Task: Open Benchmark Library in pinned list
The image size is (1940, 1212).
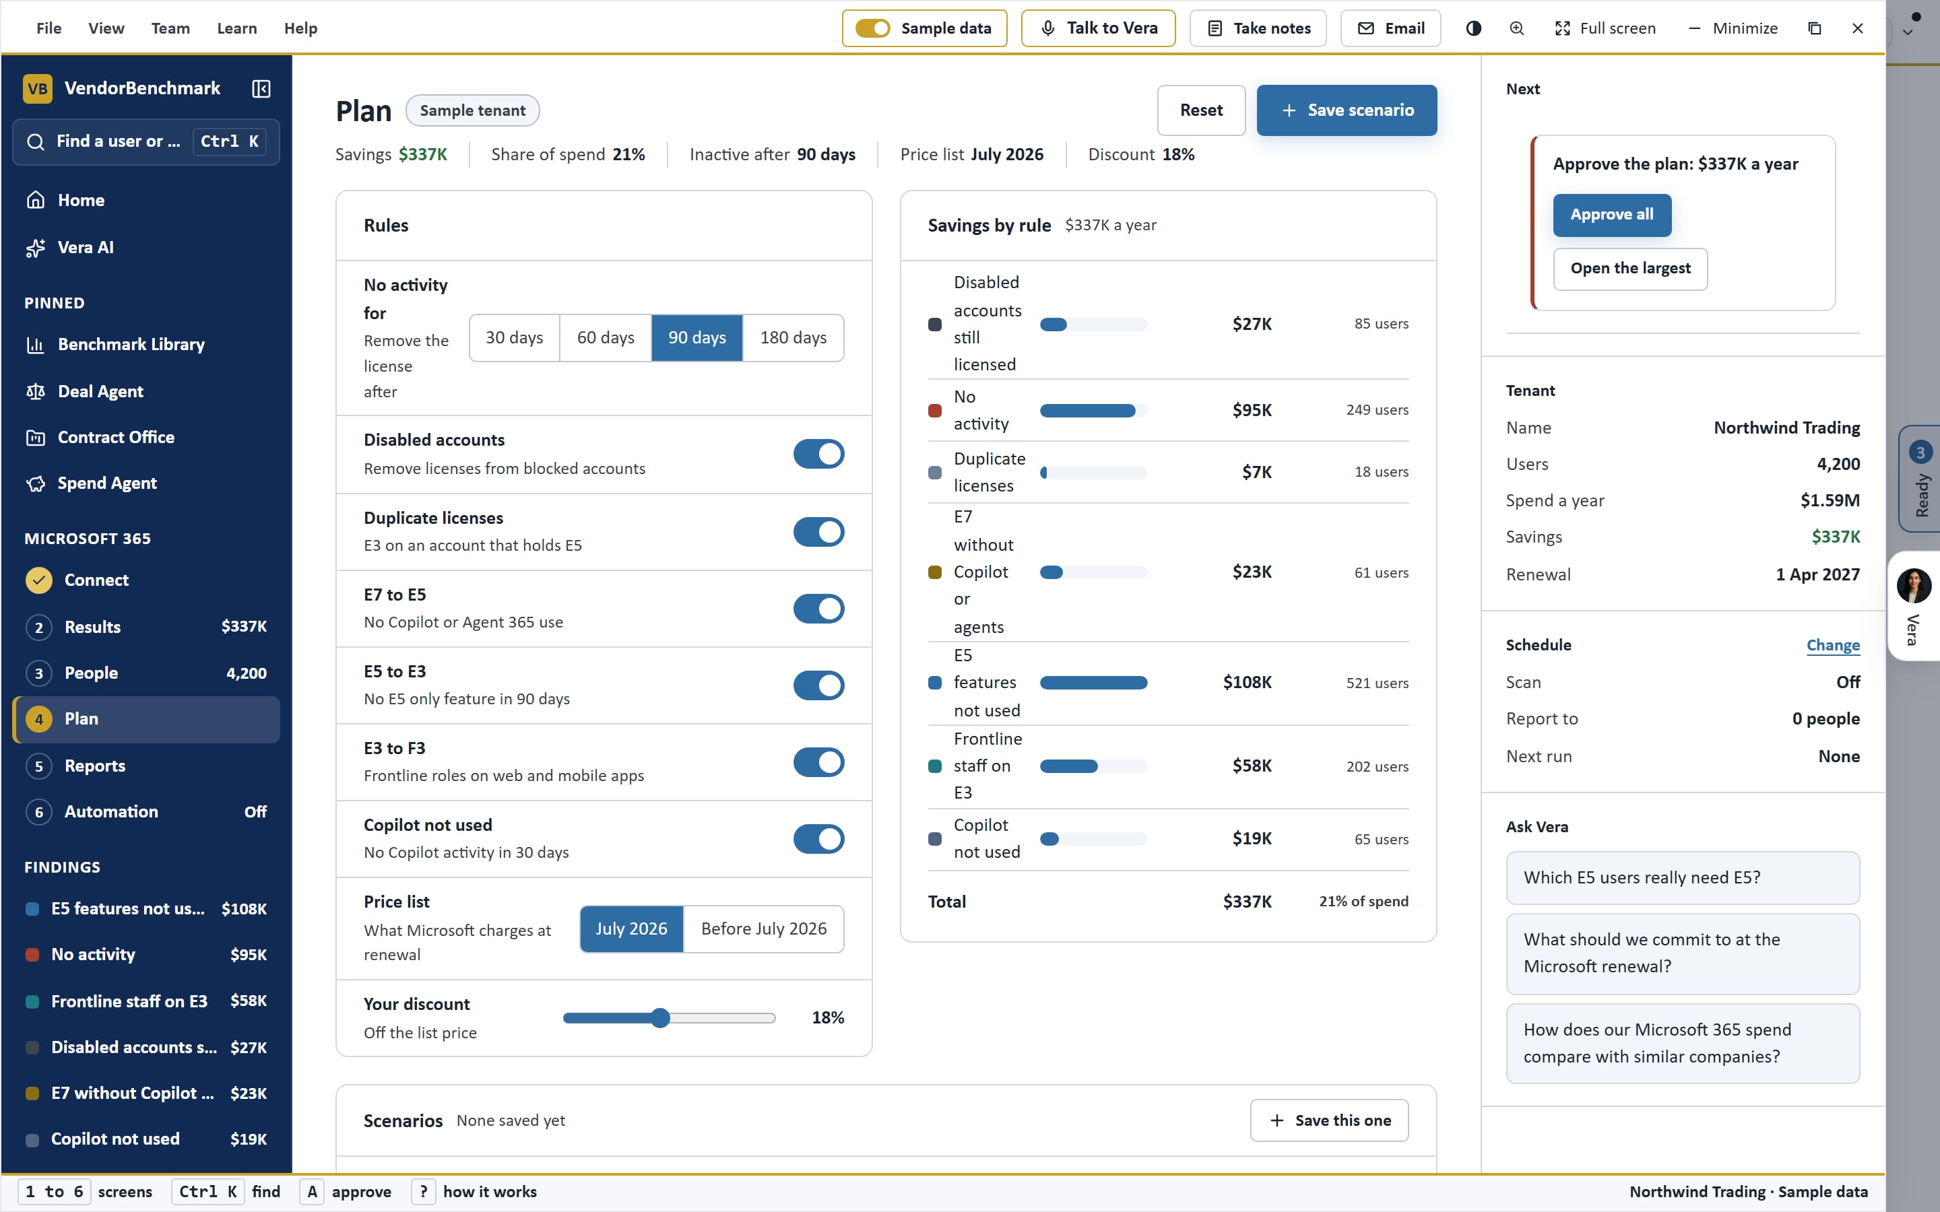Action: [x=146, y=345]
